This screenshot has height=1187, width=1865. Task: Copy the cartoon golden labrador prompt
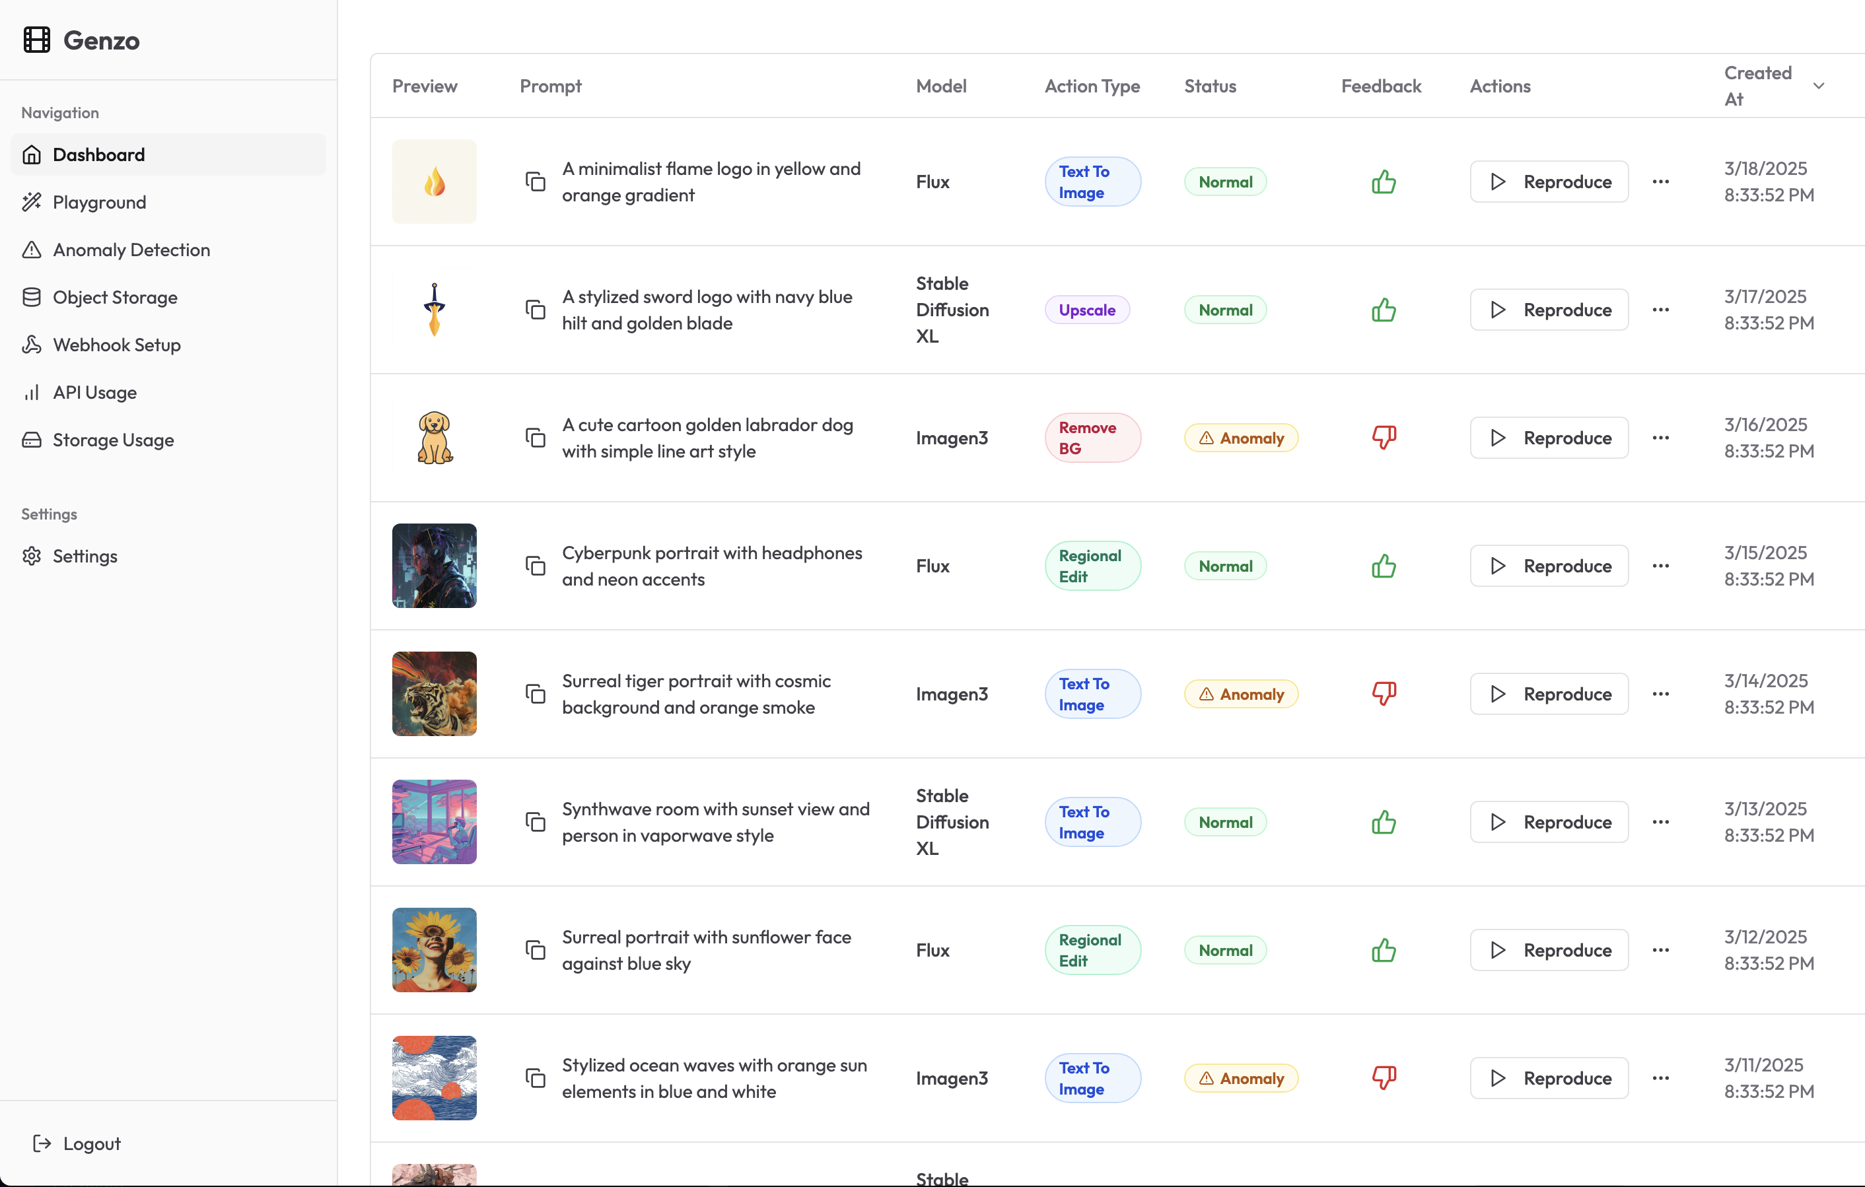535,438
